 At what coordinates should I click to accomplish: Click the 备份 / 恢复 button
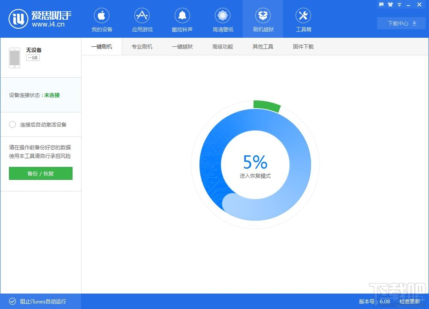(x=40, y=173)
